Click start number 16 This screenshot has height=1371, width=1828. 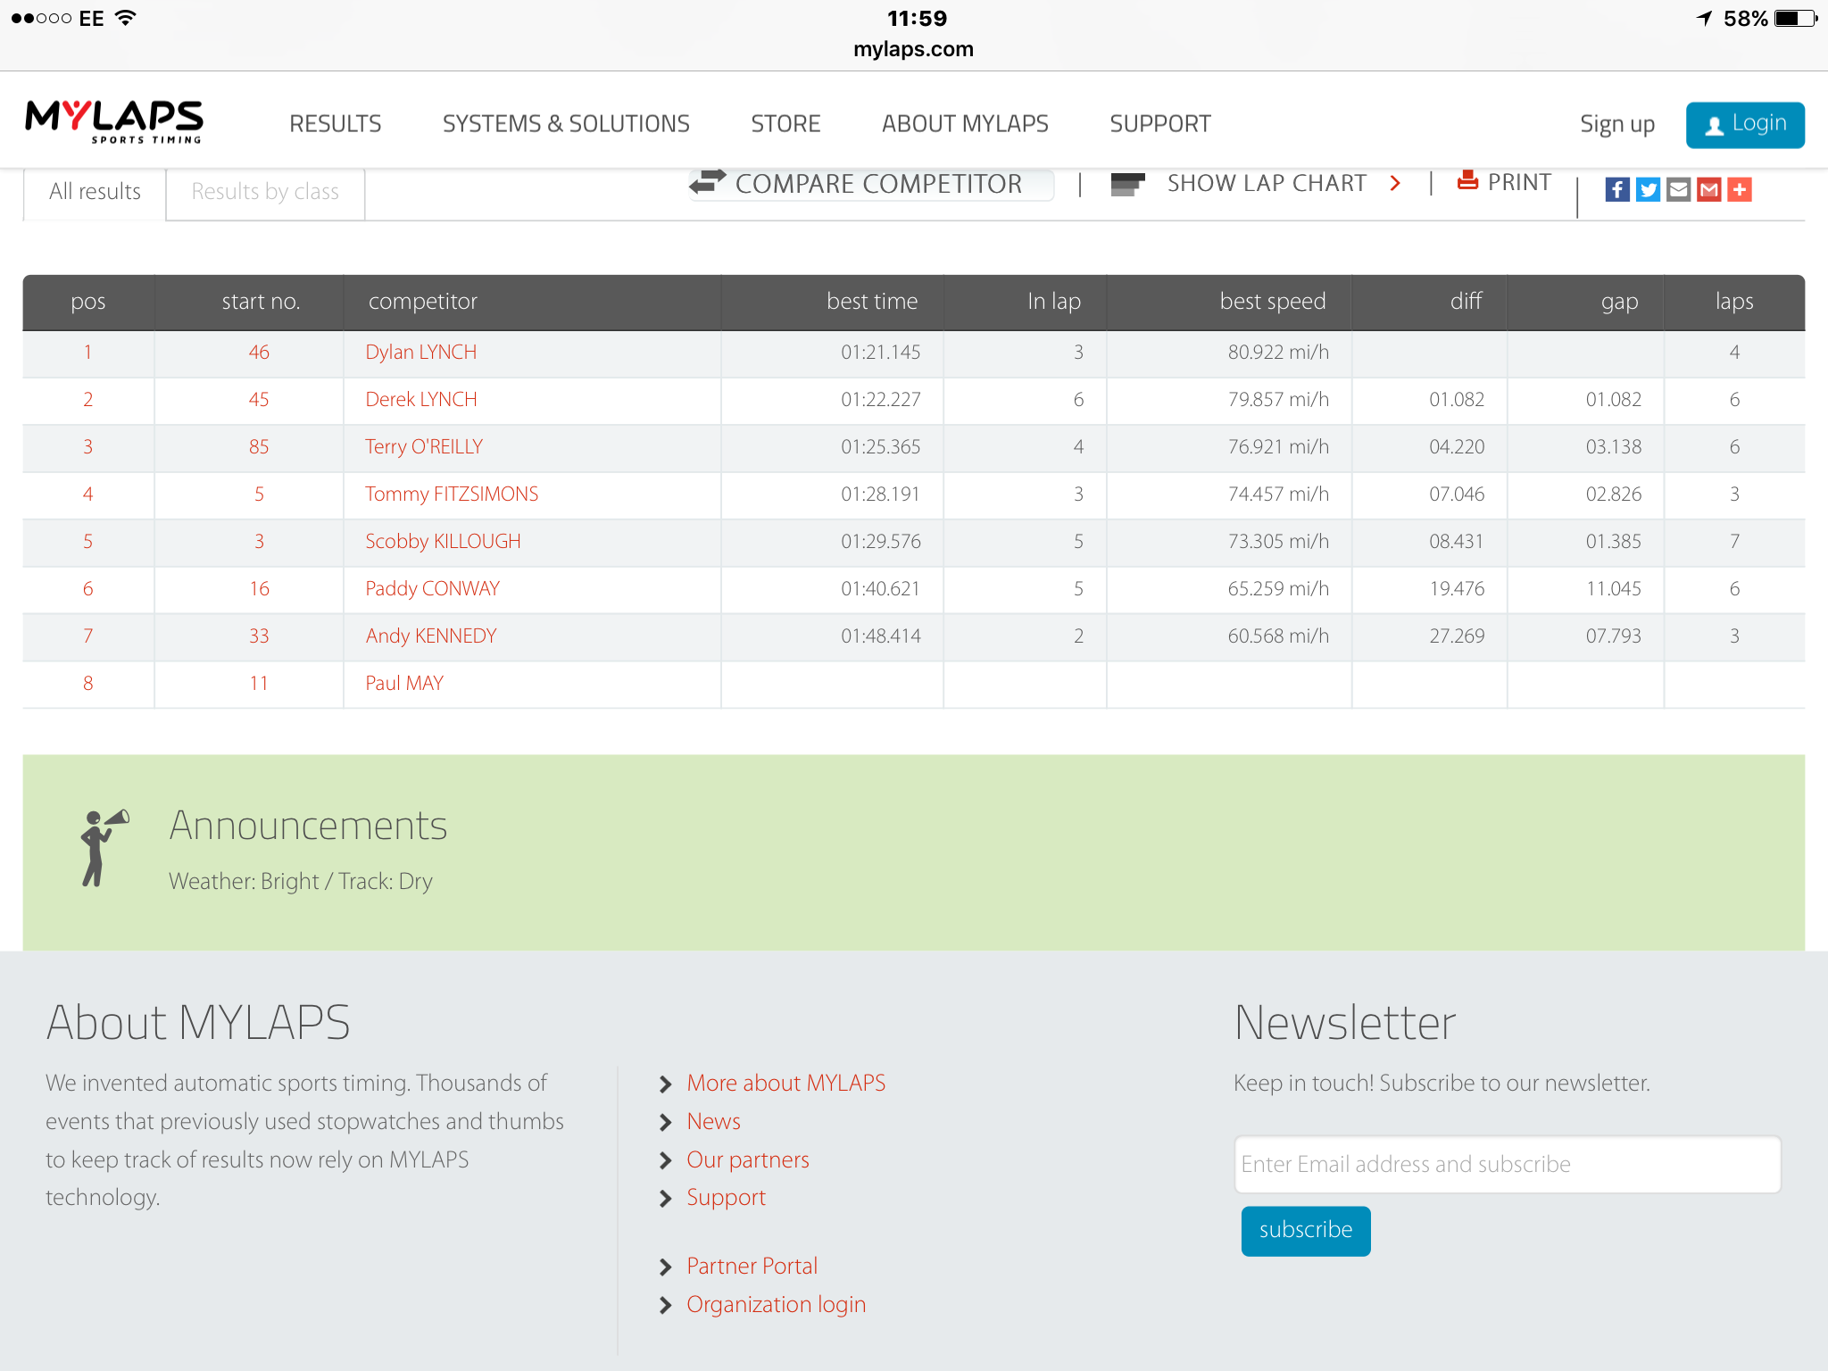(x=259, y=588)
